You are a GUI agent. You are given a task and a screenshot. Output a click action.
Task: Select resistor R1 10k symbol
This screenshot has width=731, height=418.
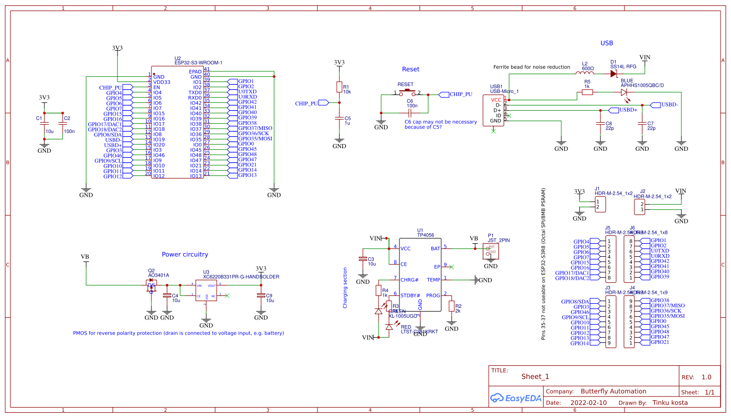339,87
